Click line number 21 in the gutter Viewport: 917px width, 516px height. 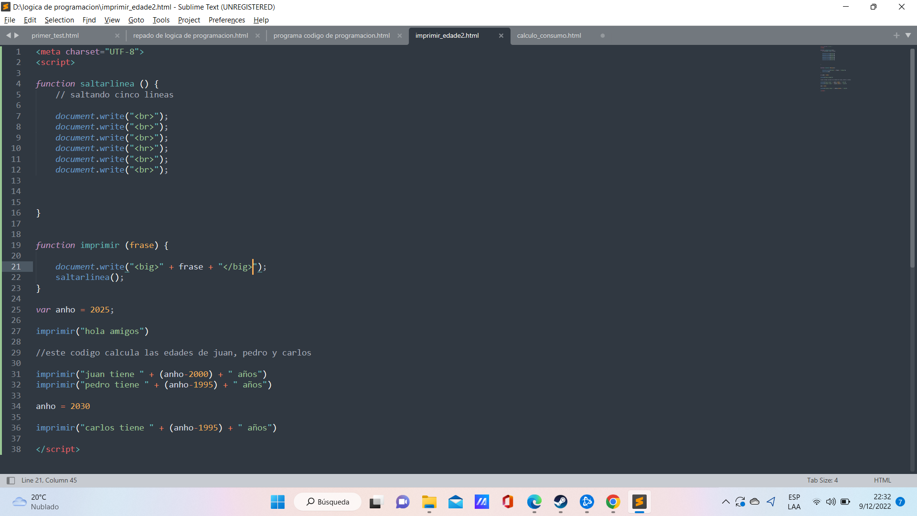point(16,267)
